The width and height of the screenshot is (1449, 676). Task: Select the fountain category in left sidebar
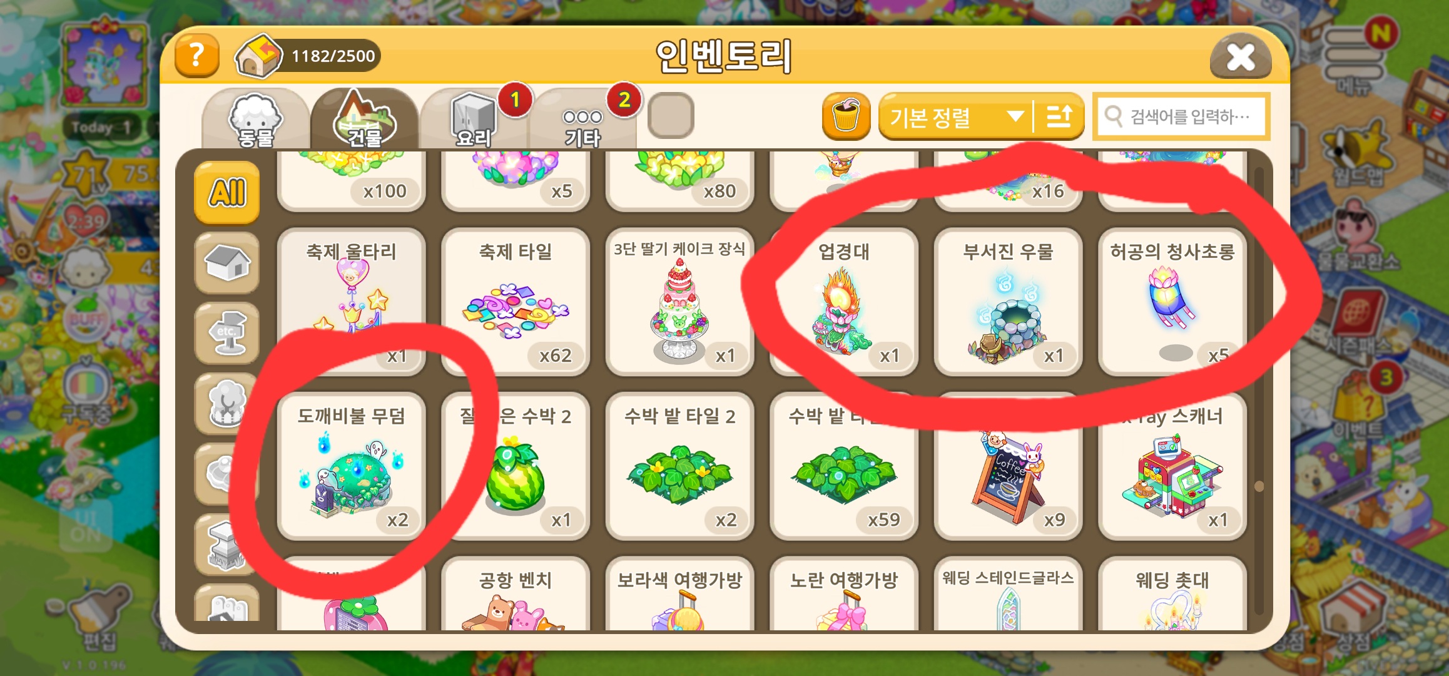click(x=226, y=474)
